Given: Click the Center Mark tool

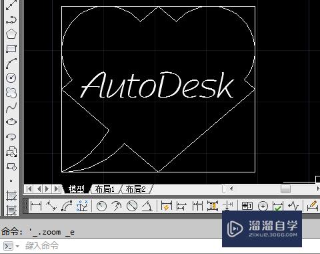Looking at the screenshot, I should pyautogui.click(x=263, y=206).
